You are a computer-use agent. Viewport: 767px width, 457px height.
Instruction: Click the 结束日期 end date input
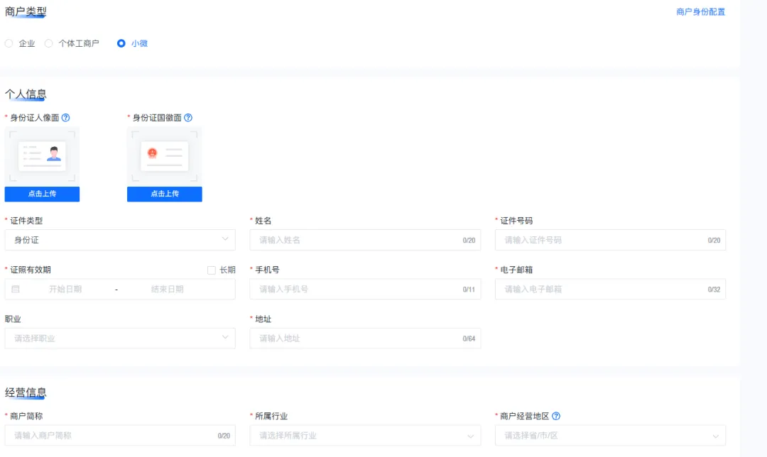click(168, 290)
